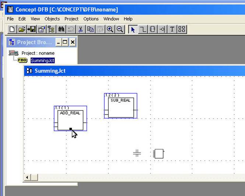Open the Project menu
245x196 pixels.
click(71, 19)
